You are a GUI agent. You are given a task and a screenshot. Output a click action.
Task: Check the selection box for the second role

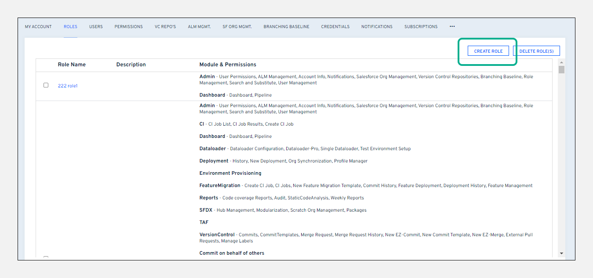pyautogui.click(x=46, y=258)
